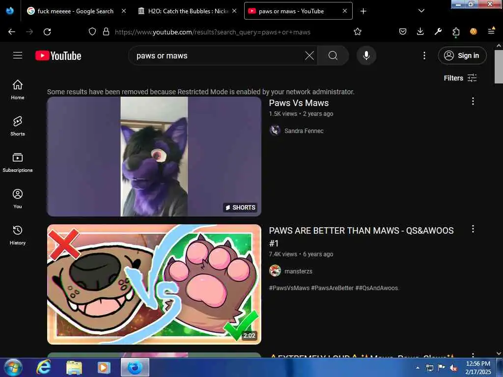Open Subscriptions in the sidebar
503x377 pixels.
(18, 162)
